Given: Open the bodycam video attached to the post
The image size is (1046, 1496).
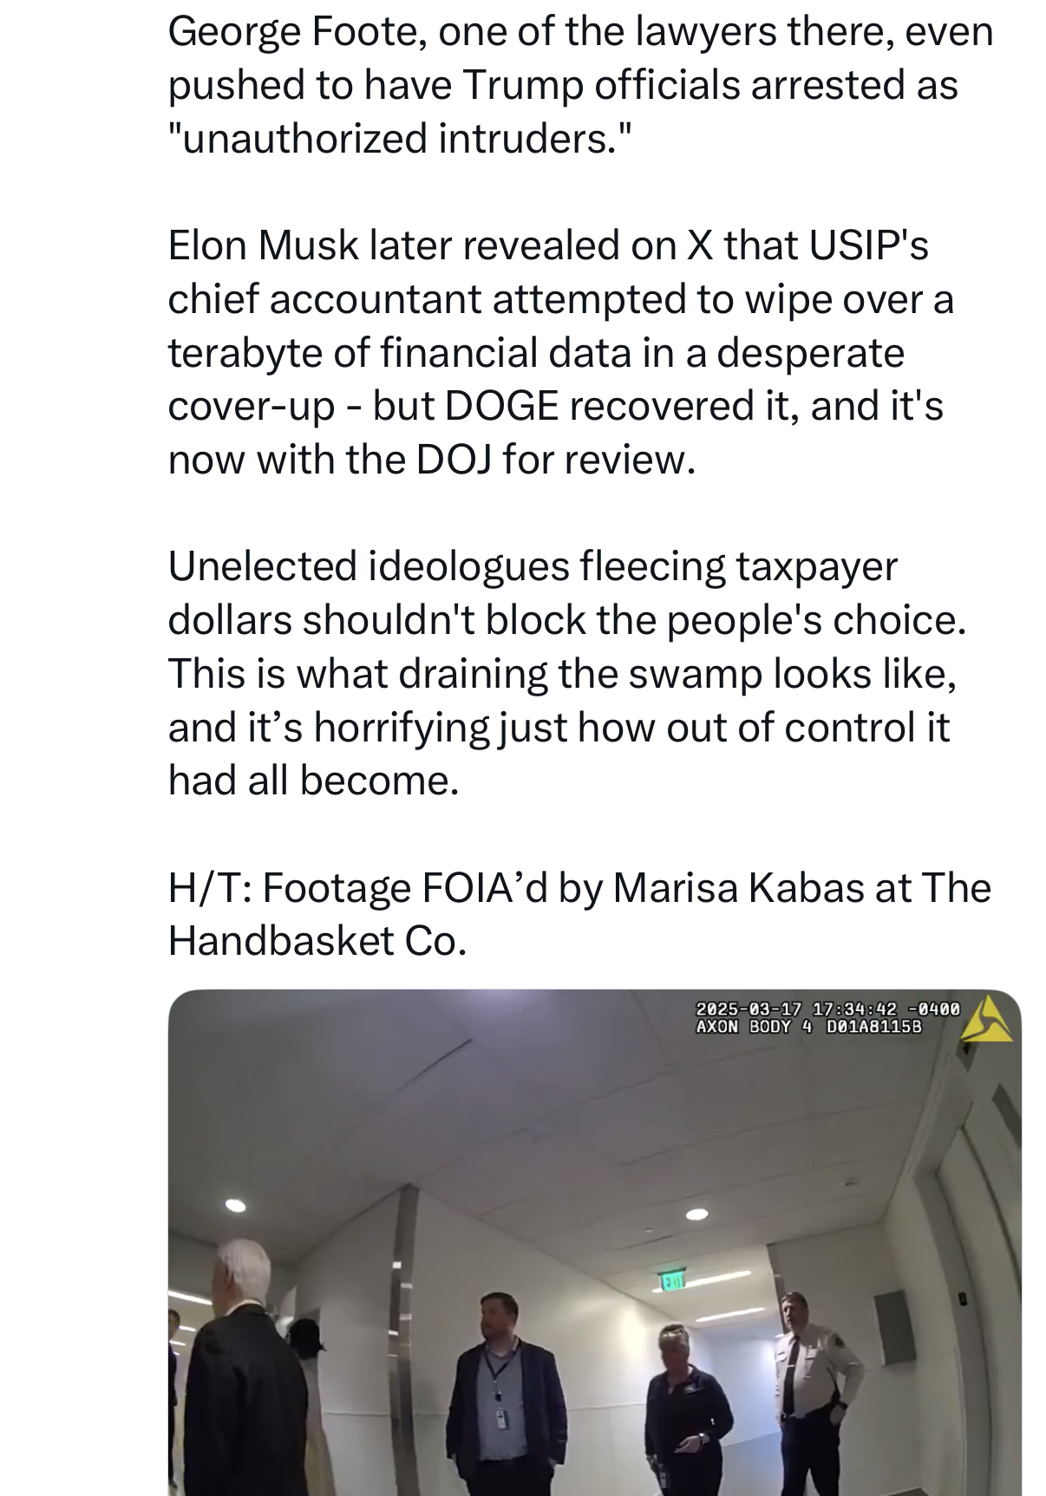Looking at the screenshot, I should point(595,1242).
